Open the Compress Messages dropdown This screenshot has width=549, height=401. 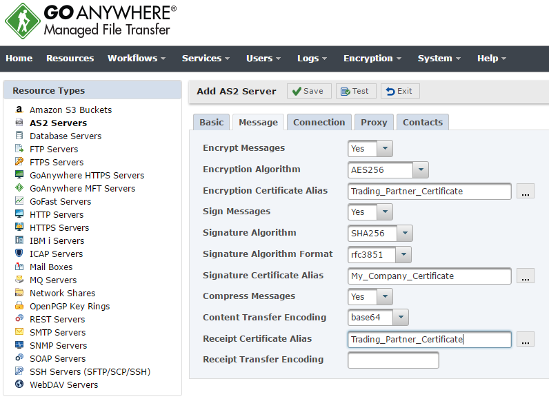385,296
